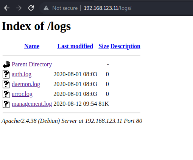The width and height of the screenshot is (193, 160).
Task: Click the file icon next to management.log
Action: point(6,104)
